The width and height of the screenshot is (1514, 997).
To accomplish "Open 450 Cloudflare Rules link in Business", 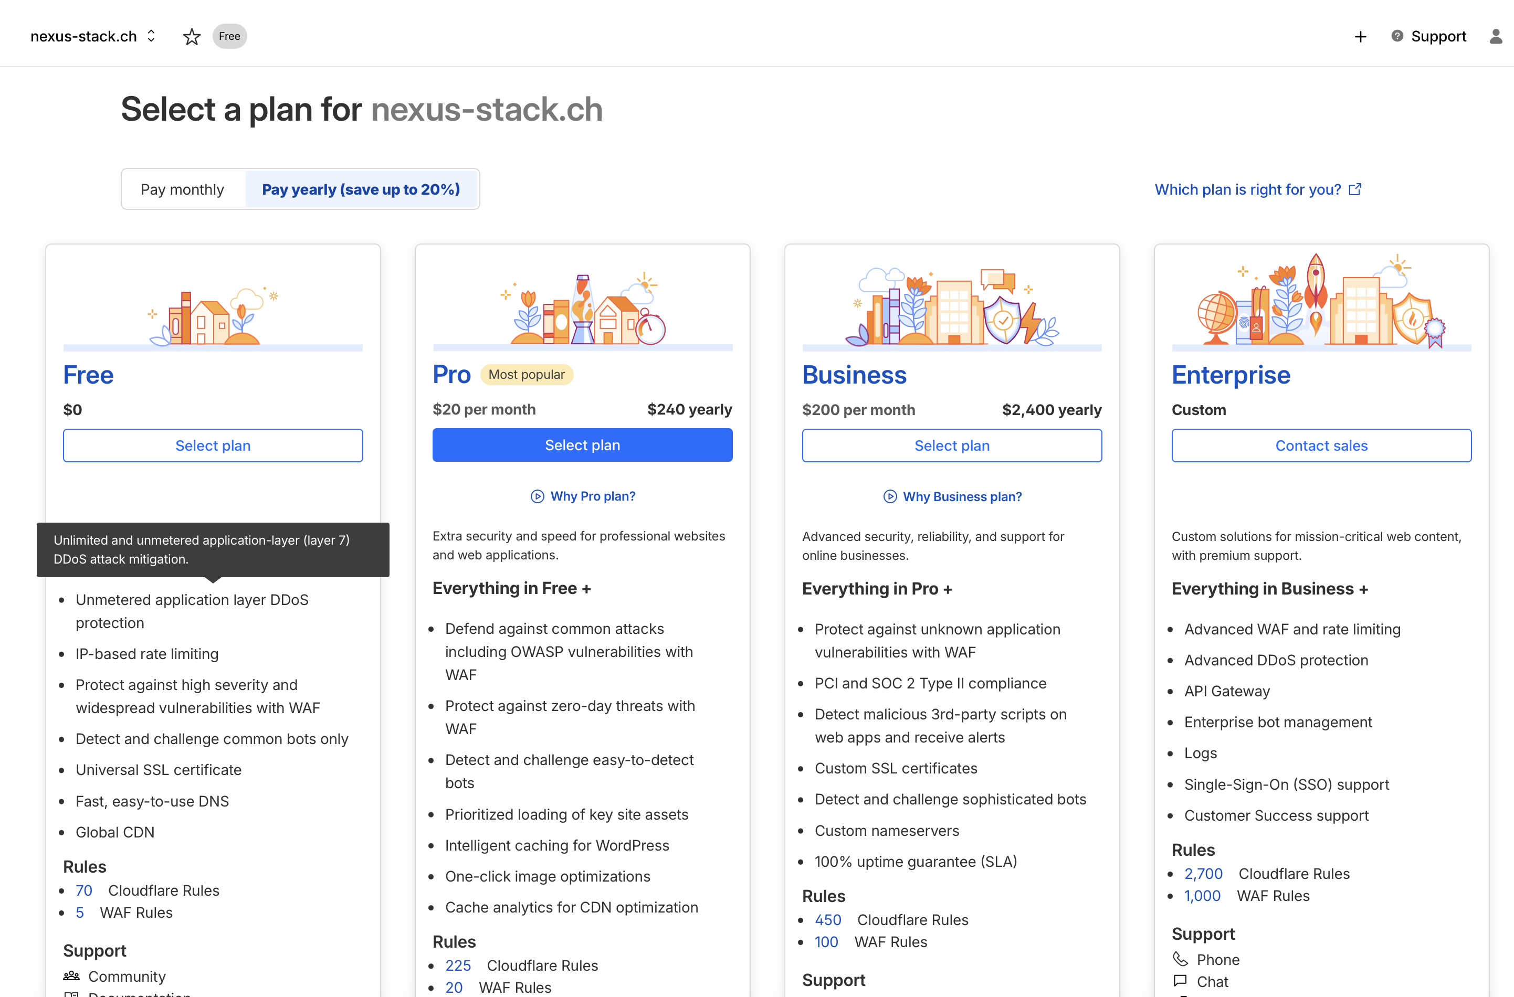I will 828,920.
